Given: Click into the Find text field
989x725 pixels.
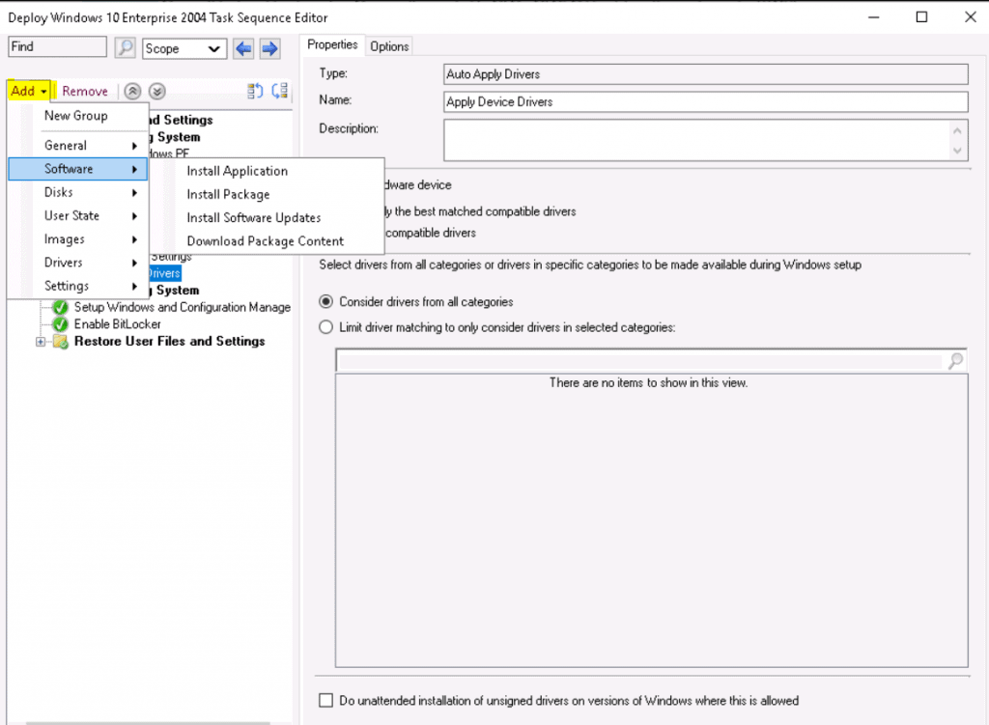Looking at the screenshot, I should point(57,46).
